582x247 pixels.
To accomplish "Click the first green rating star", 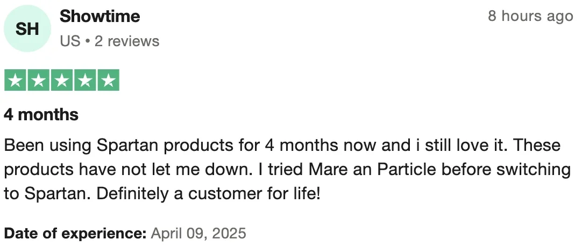I will (16, 81).
